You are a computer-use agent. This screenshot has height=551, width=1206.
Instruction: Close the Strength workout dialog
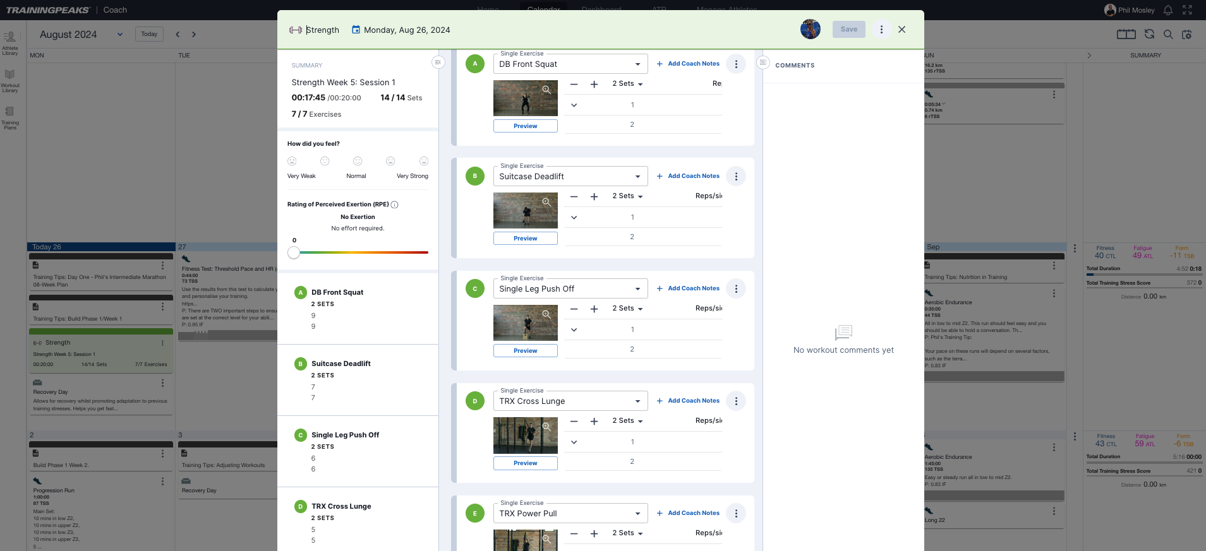click(x=901, y=30)
